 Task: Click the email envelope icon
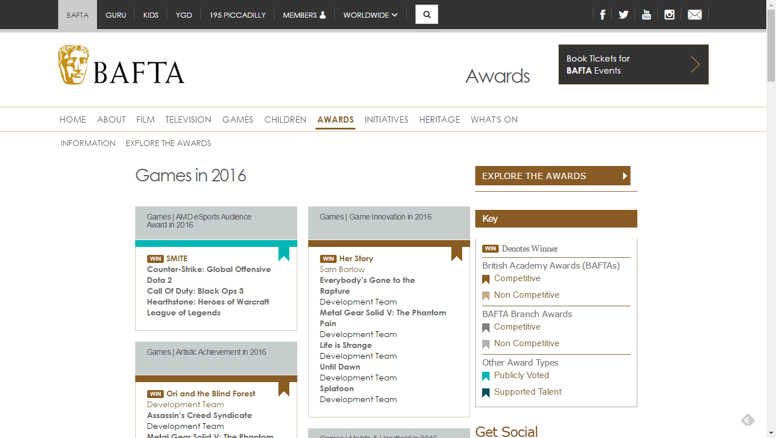(x=694, y=15)
